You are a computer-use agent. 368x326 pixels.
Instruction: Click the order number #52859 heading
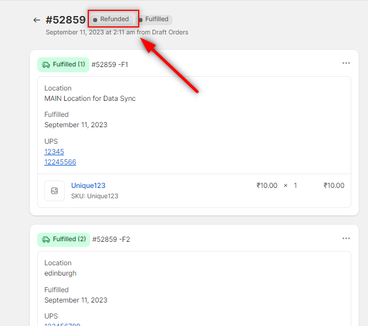66,20
